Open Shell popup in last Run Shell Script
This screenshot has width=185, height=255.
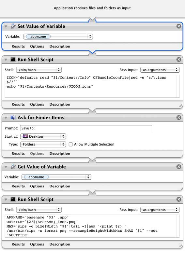[x=39, y=210]
